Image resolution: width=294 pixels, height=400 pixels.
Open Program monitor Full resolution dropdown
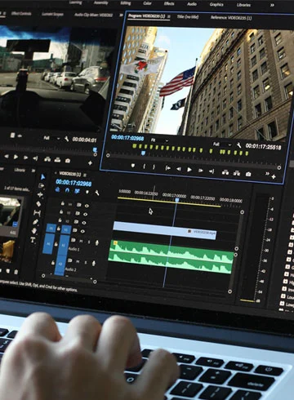click(222, 144)
